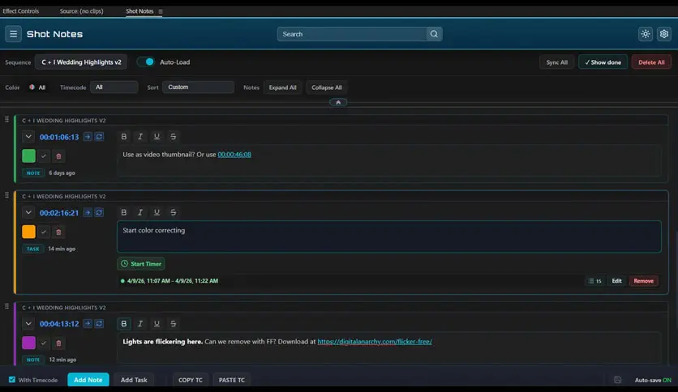Sync timecode icon for 00:01:06:13 note
Screen dimensions: 678x392
tap(99, 136)
